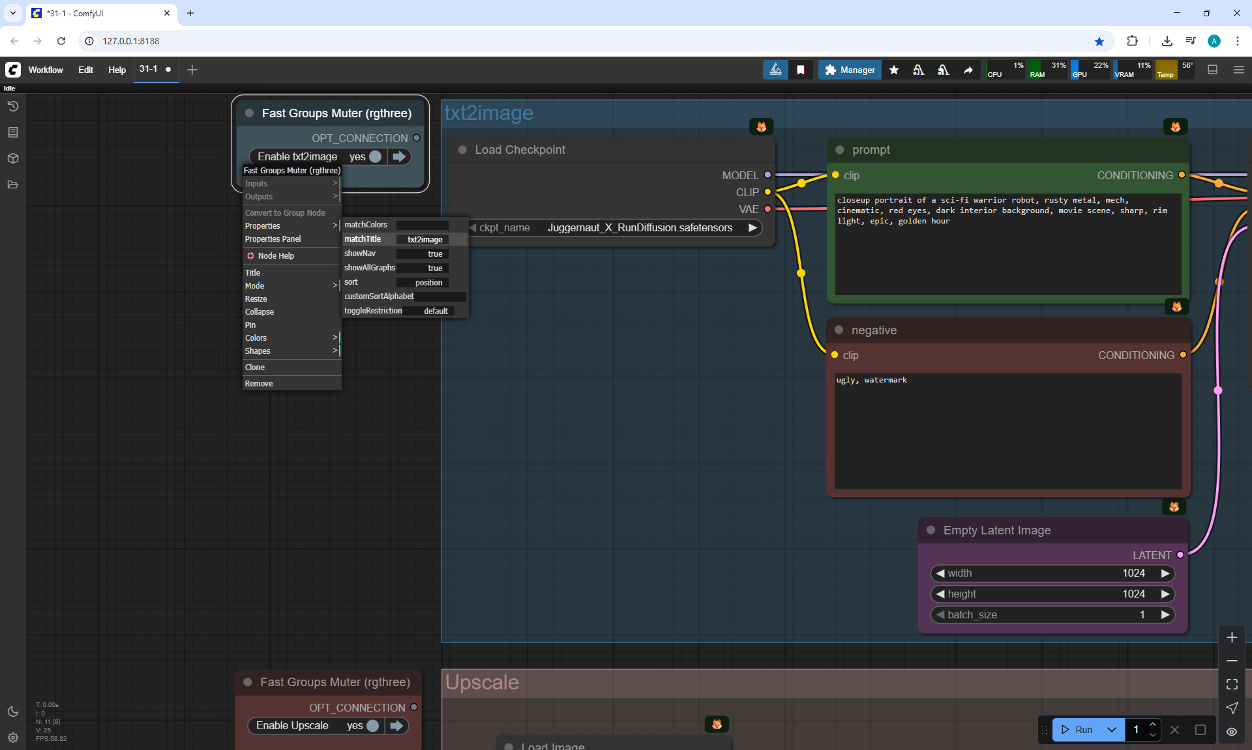Image resolution: width=1252 pixels, height=750 pixels.
Task: Open the node library cube icon
Action: point(12,158)
